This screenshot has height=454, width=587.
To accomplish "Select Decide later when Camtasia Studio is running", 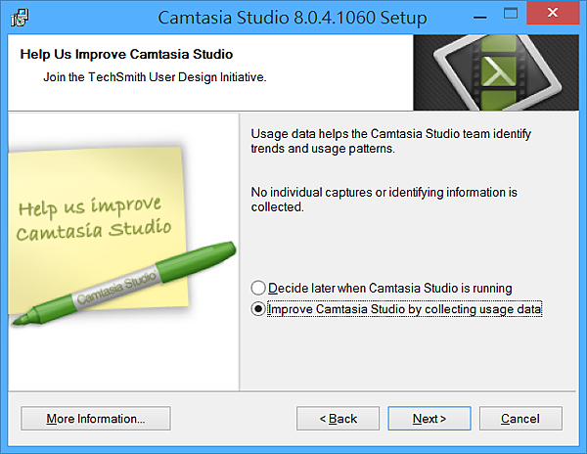I will 382,289.
